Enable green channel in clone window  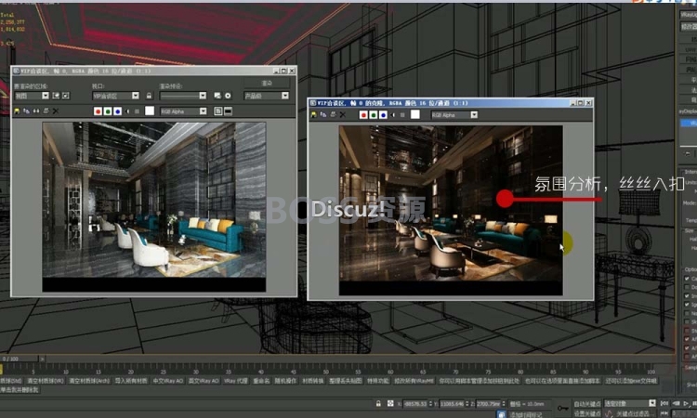(374, 114)
